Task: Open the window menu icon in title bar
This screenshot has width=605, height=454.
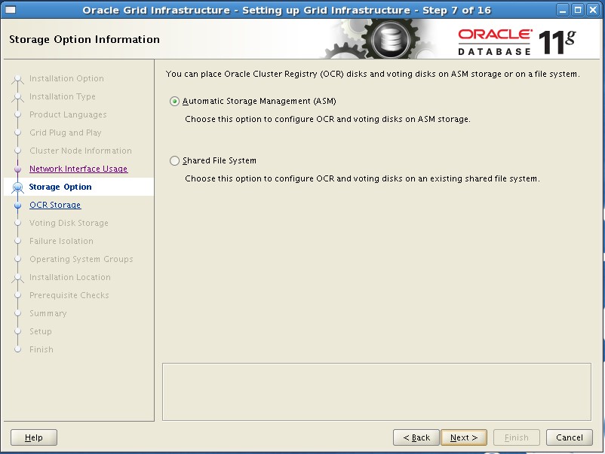Action: 11,10
